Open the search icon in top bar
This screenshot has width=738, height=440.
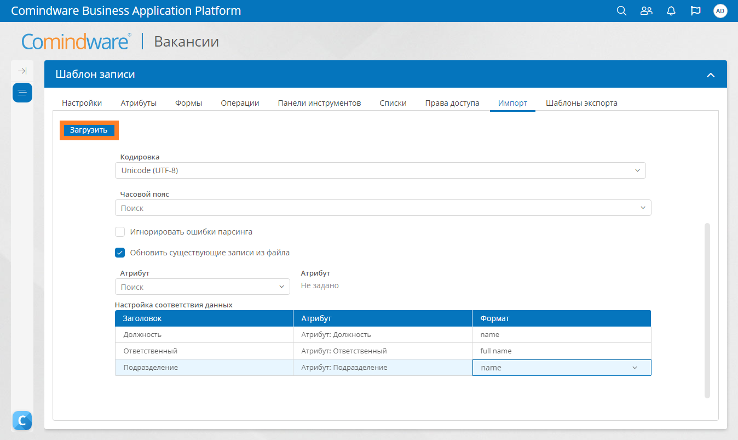click(x=621, y=11)
